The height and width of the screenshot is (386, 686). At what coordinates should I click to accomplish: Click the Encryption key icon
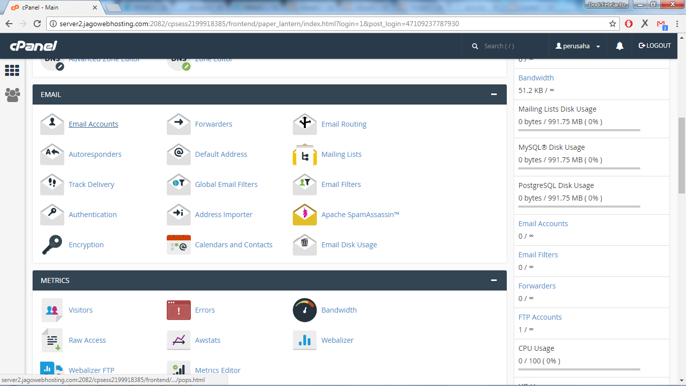(52, 245)
